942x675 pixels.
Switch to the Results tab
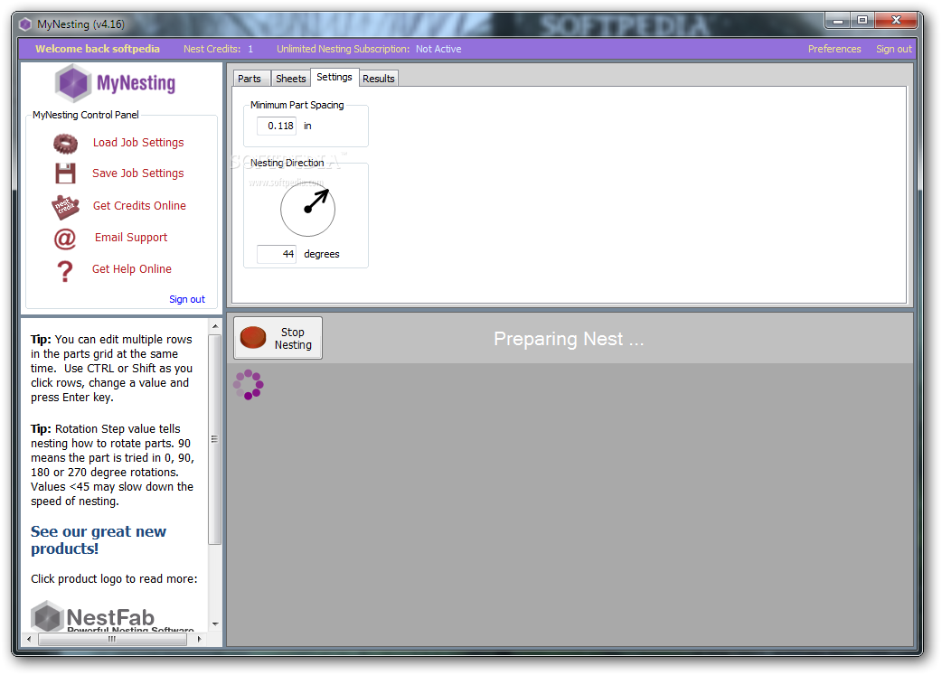tap(379, 79)
